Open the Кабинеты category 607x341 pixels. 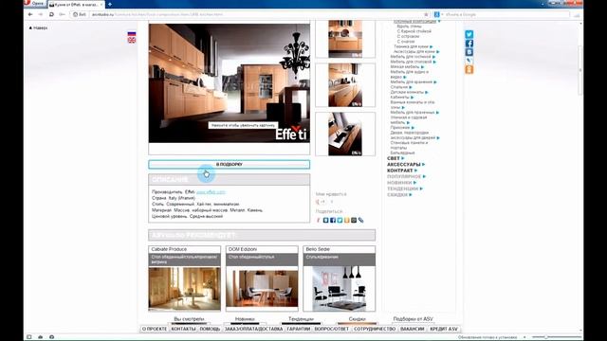click(x=399, y=97)
